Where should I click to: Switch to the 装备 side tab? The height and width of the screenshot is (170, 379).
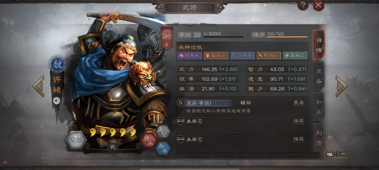tap(319, 76)
